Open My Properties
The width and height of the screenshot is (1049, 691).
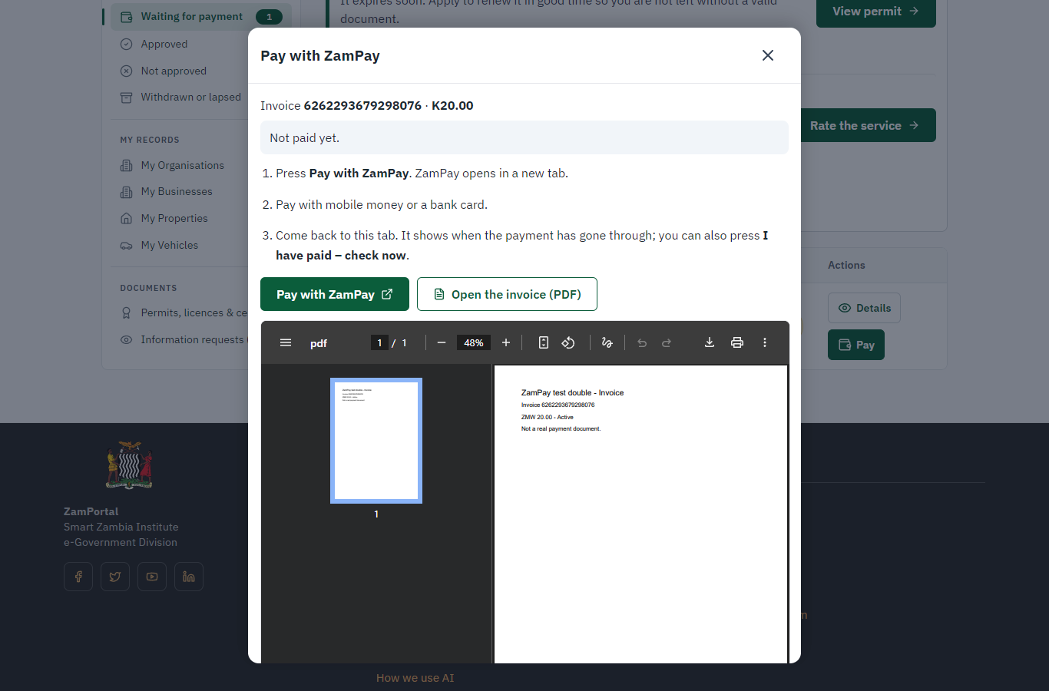click(174, 218)
